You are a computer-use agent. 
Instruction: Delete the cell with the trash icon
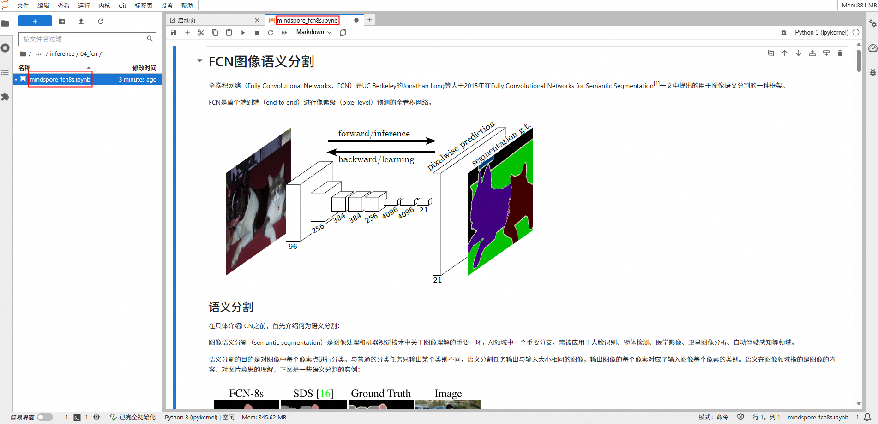[840, 53]
